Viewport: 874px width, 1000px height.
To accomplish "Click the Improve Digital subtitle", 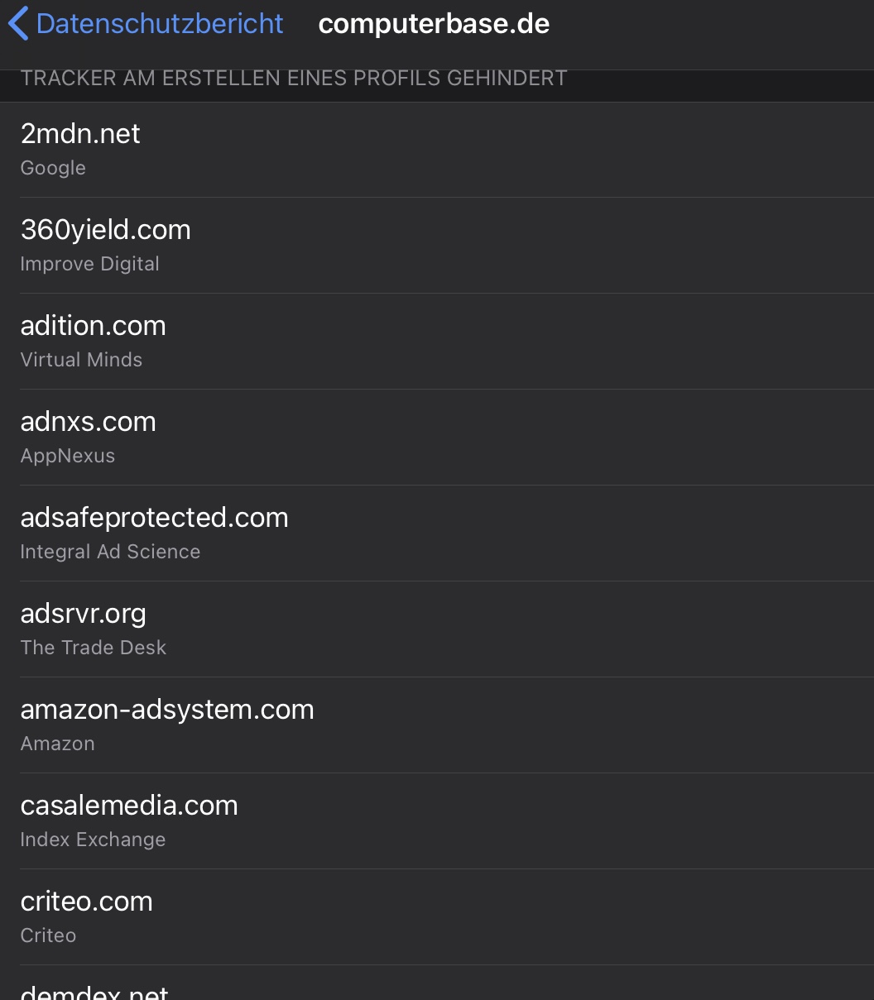I will pos(89,264).
